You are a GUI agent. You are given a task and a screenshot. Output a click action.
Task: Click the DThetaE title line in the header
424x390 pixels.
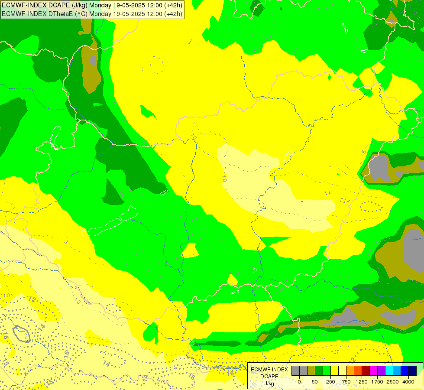click(x=92, y=14)
